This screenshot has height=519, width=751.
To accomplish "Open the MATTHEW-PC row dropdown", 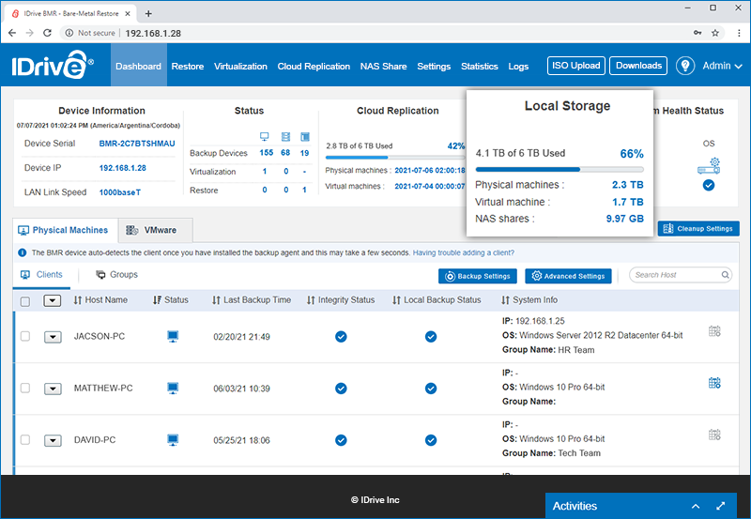I will 53,389.
